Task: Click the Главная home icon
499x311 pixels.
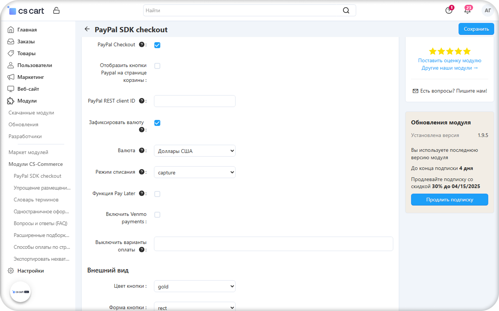Action: point(11,30)
